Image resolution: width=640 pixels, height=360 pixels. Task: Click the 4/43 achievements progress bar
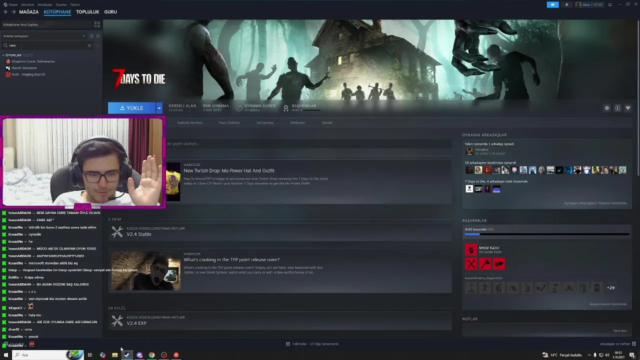(x=546, y=234)
